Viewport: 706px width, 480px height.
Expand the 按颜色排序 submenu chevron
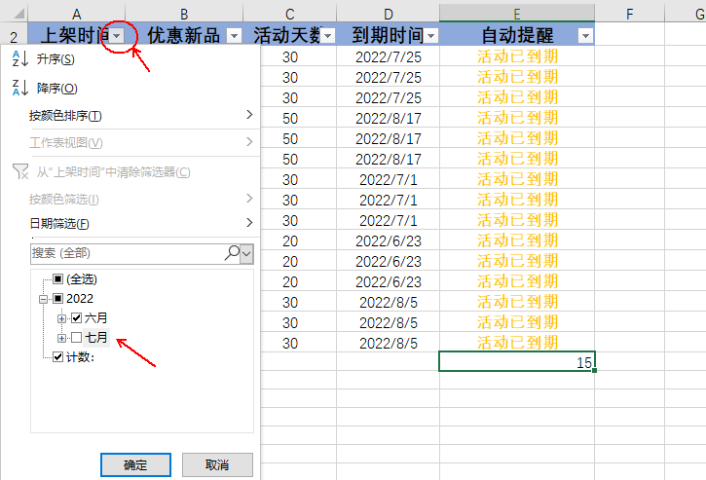coord(249,115)
